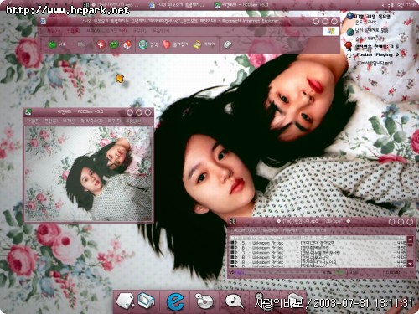
Task: Click the globe date icon in desktop widget
Action: (350, 16)
